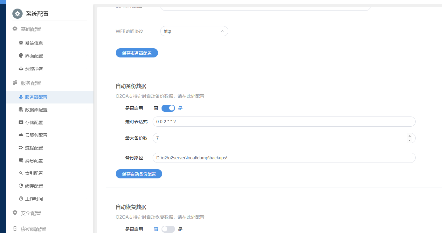The image size is (442, 233).
Task: Disable the 自动备份数据 是否启用 switch
Action: click(x=168, y=108)
